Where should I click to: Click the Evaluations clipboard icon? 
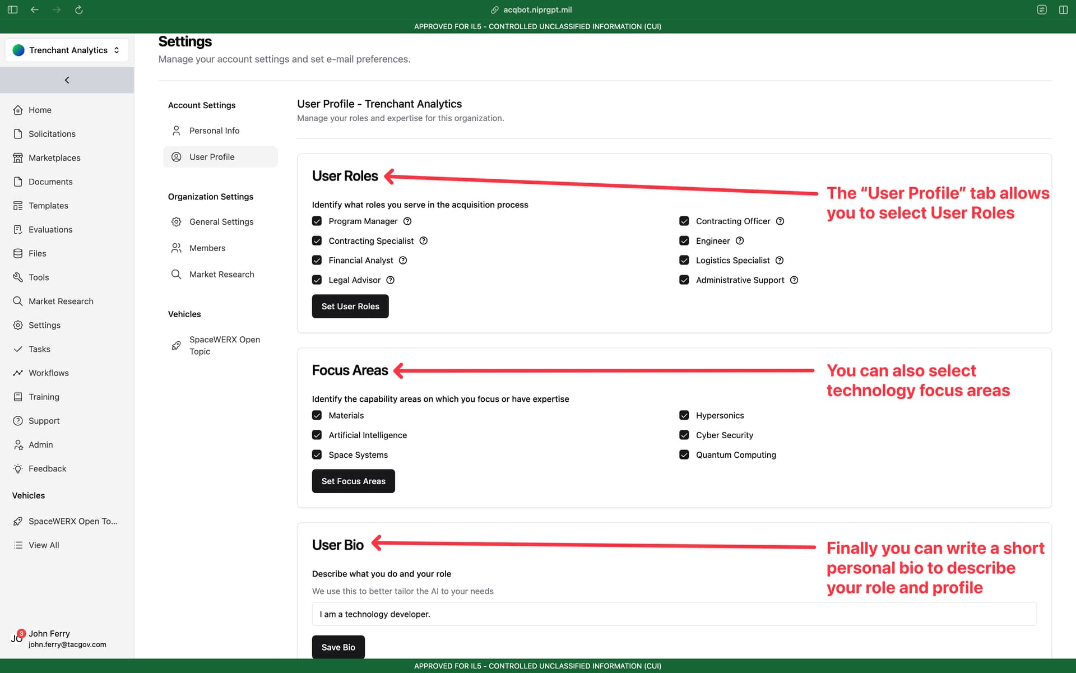click(18, 230)
